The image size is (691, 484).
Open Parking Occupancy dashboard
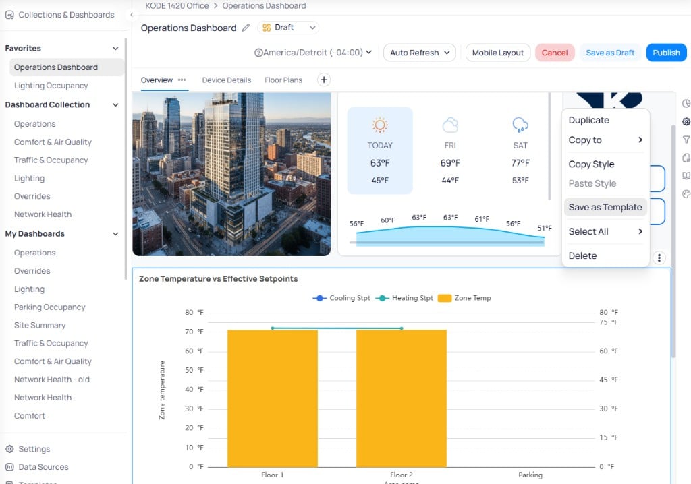pos(50,307)
